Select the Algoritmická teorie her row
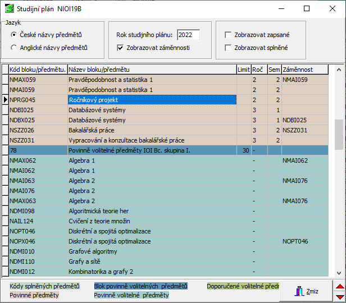 152,211
